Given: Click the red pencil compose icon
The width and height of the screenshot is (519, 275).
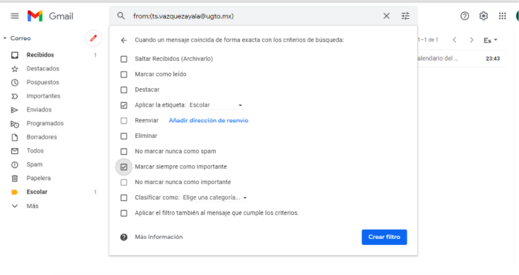Looking at the screenshot, I should [94, 39].
